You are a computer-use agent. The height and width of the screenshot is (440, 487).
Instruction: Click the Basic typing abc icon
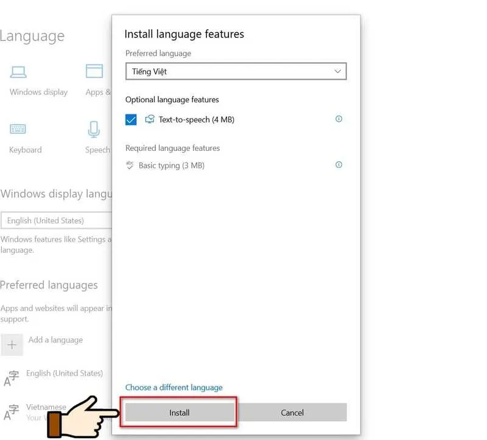130,165
